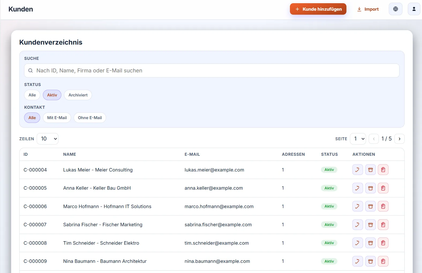Delete customer Anna Keller
422x273 pixels.
click(x=383, y=188)
